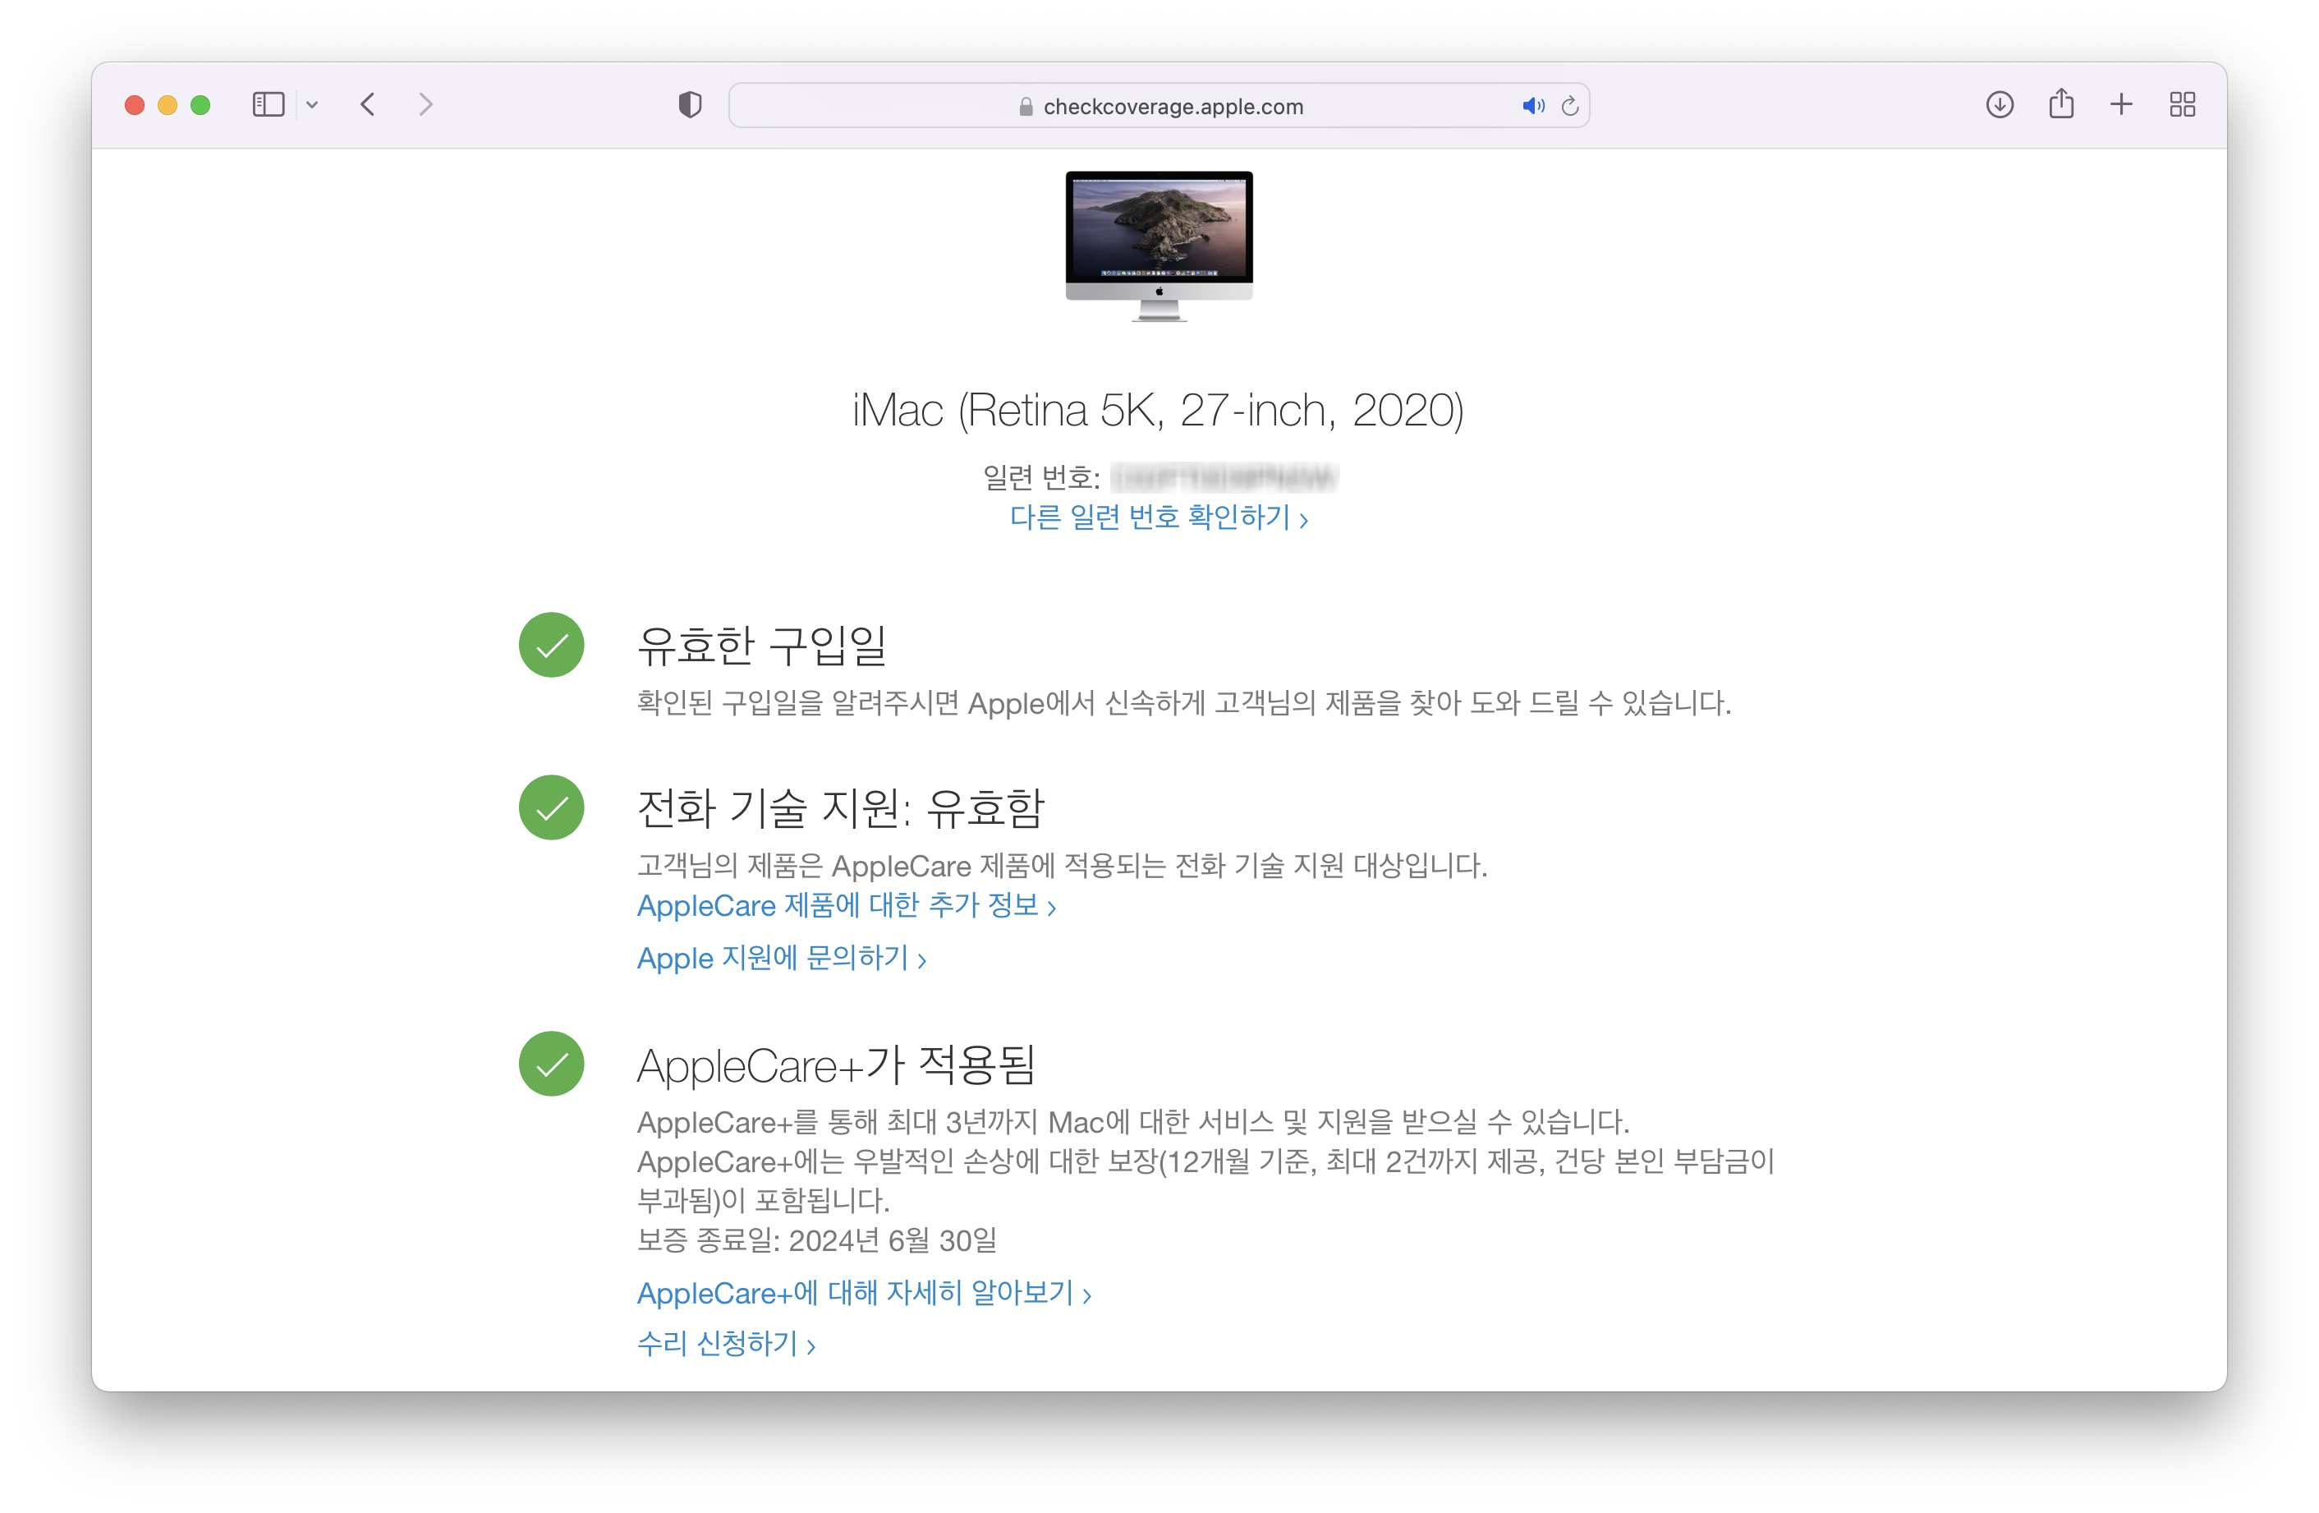Mute tab audio via speaker icon
Image resolution: width=2319 pixels, height=1513 pixels.
(1532, 106)
